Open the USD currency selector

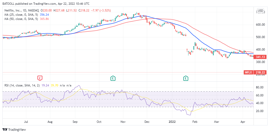pos(260,10)
